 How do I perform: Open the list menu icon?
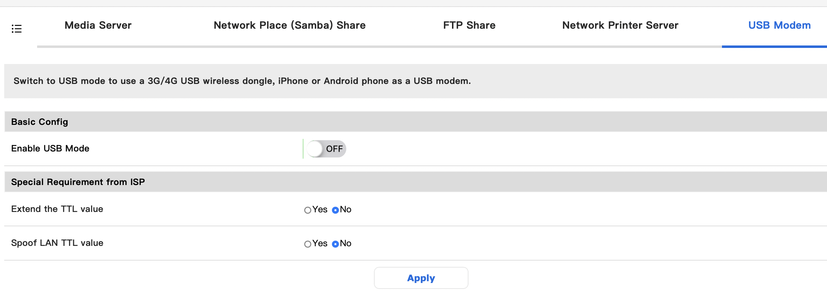point(16,29)
